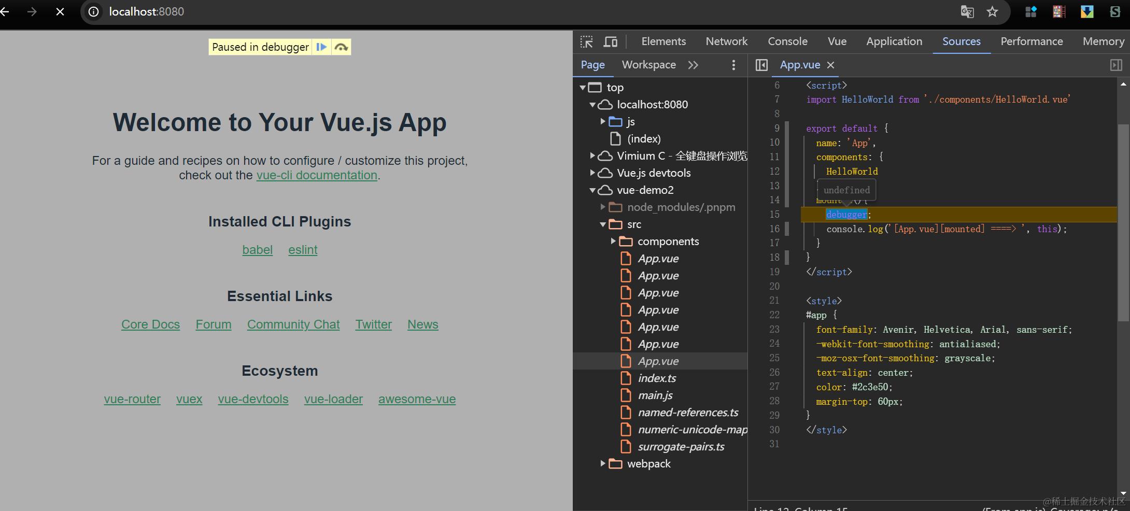
Task: Open the Twitter link
Action: pos(373,324)
